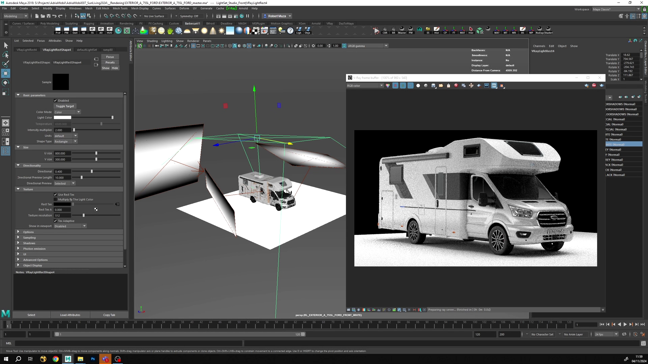The width and height of the screenshot is (648, 364).
Task: Click the Toggle Target button
Action: [x=65, y=106]
